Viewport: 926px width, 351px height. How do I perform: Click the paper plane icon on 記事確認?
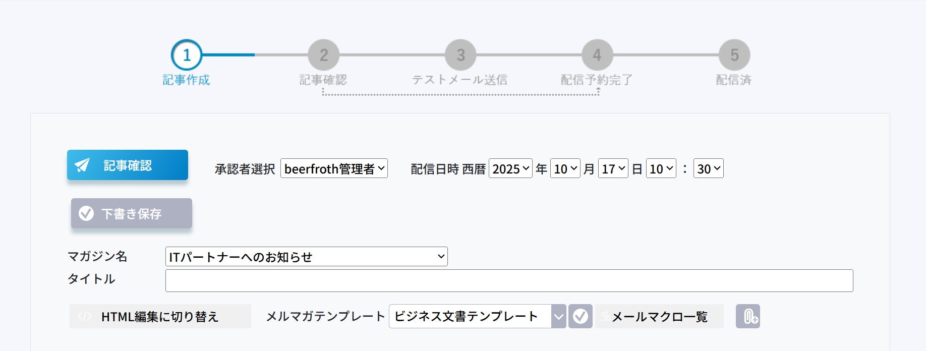[x=82, y=165]
